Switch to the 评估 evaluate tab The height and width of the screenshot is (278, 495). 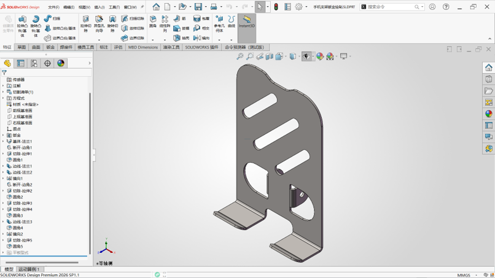(x=118, y=47)
